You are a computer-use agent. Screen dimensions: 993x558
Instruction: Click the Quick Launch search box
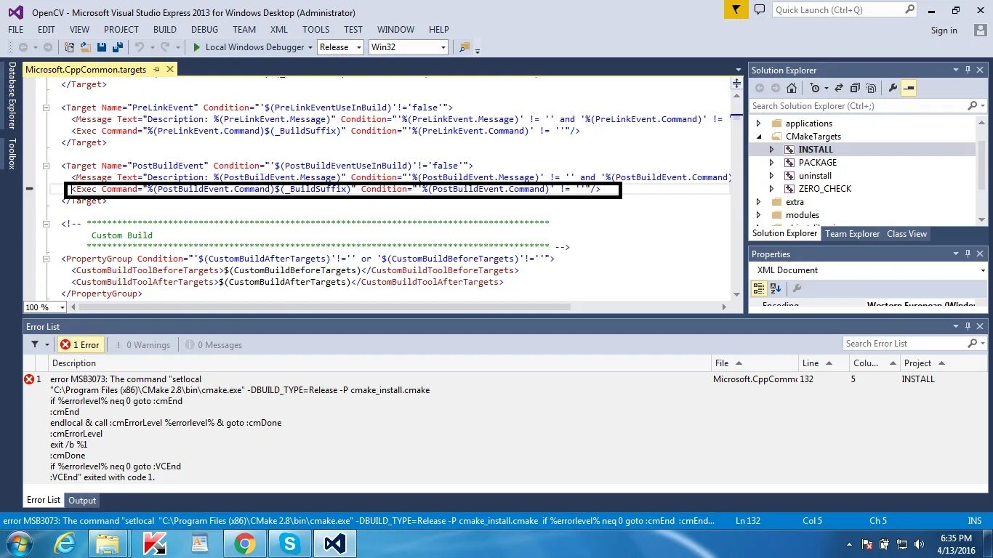(x=845, y=10)
